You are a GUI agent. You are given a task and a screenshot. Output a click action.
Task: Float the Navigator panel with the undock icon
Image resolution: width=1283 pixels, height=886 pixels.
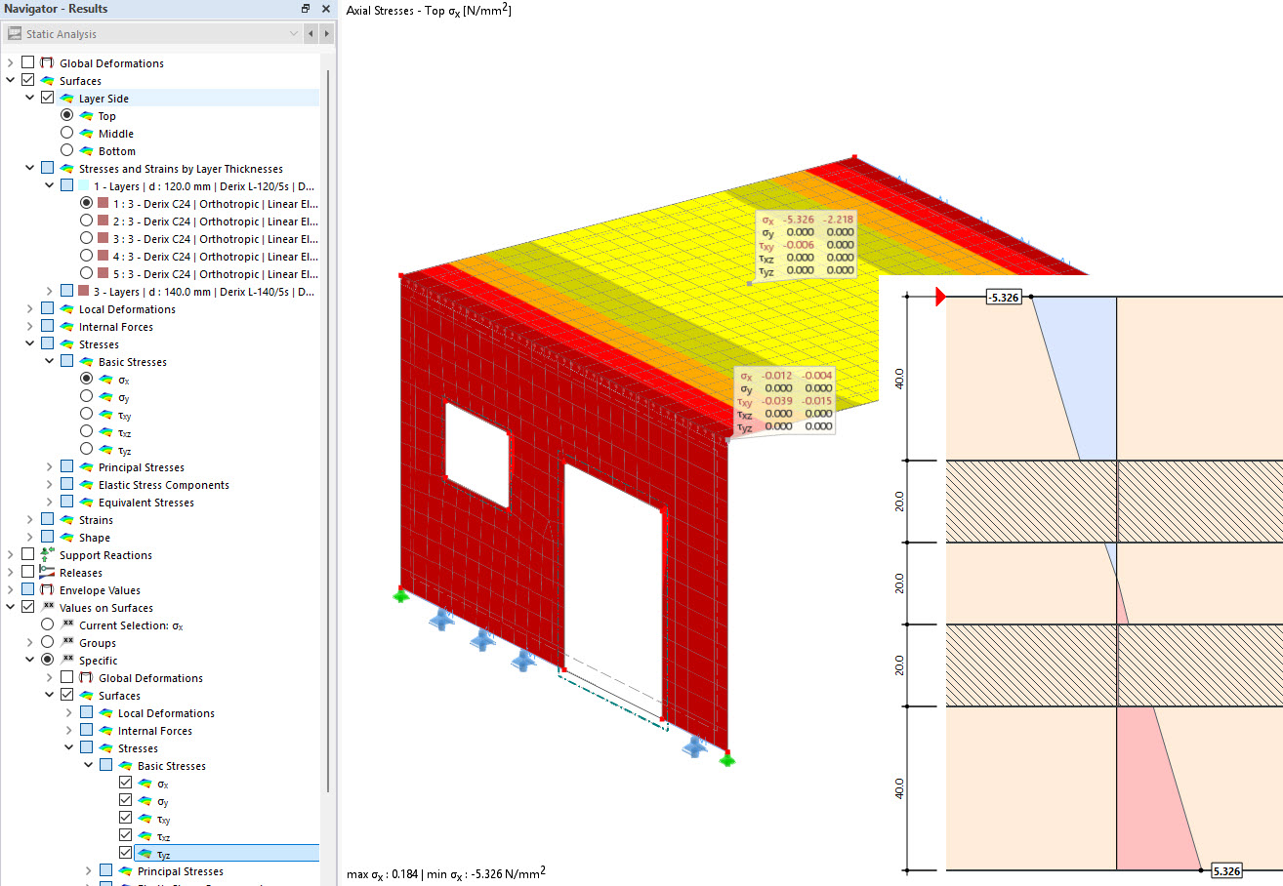(x=306, y=9)
